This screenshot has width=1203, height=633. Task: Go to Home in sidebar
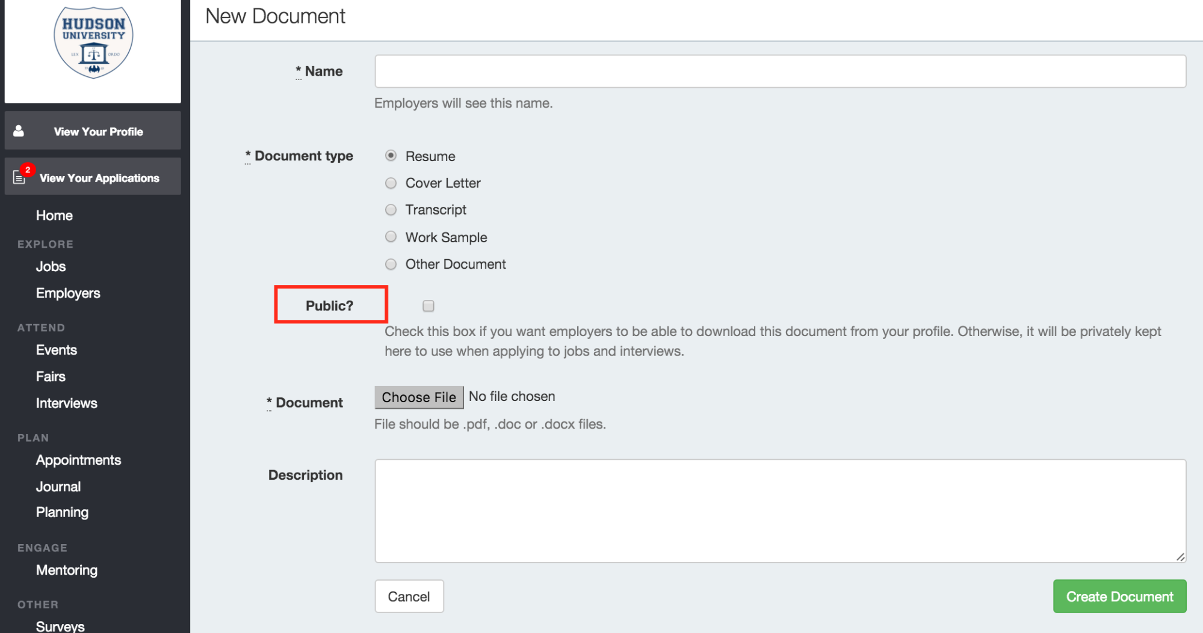pyautogui.click(x=54, y=215)
